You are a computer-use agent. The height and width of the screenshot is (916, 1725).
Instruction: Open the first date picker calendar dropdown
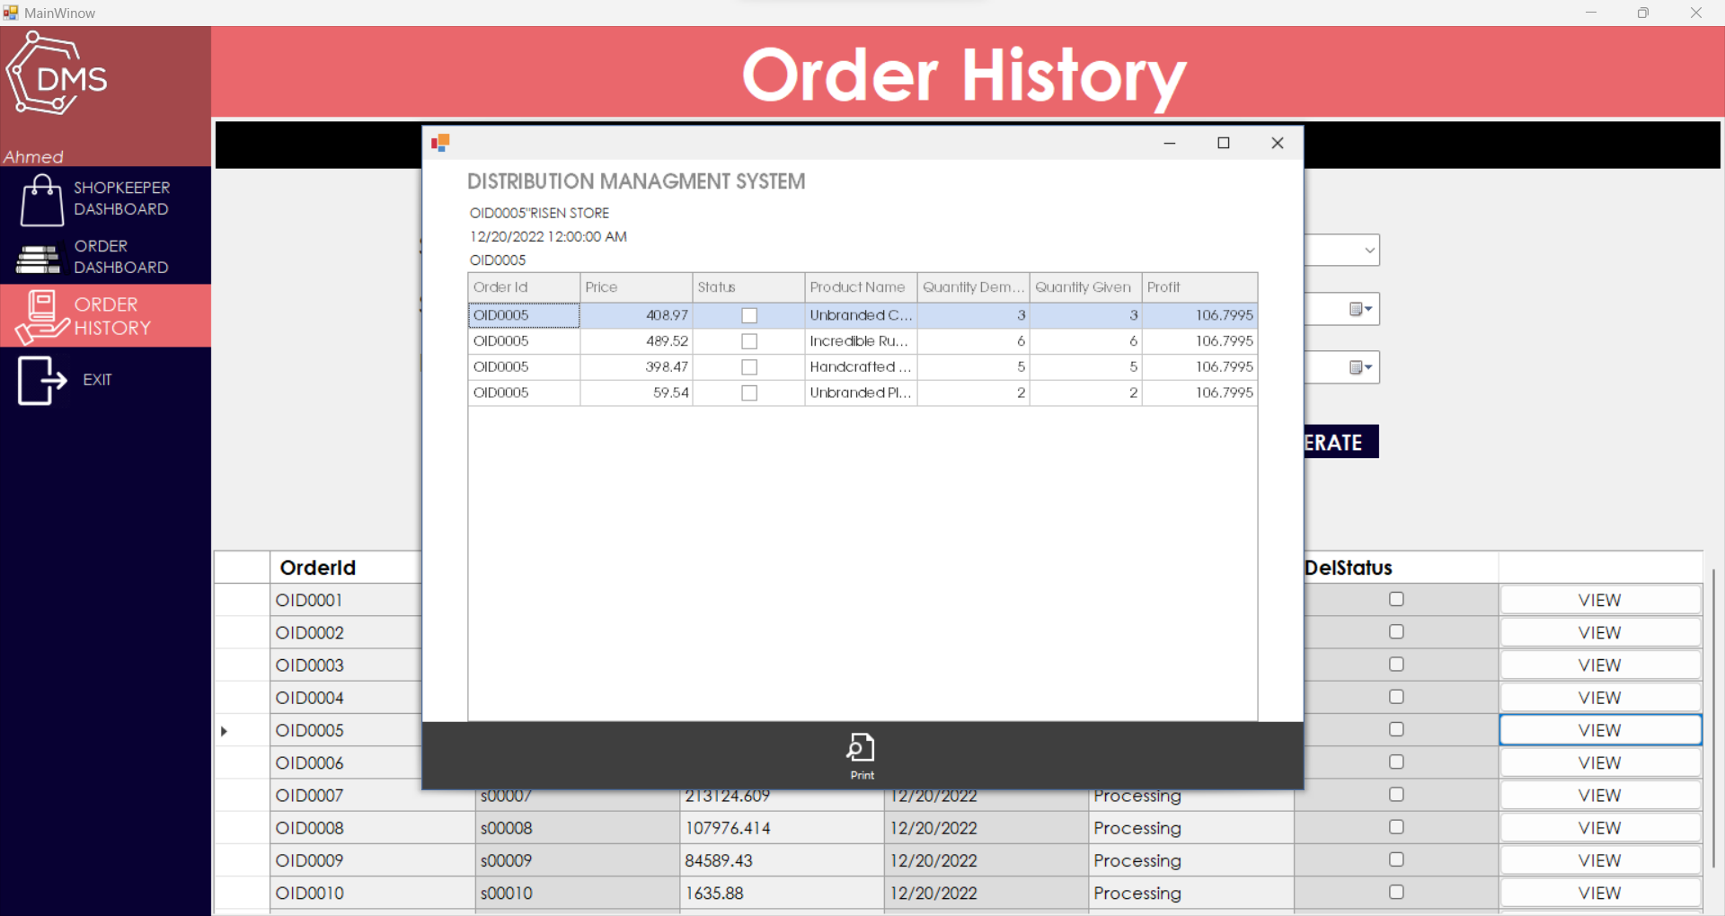point(1361,309)
